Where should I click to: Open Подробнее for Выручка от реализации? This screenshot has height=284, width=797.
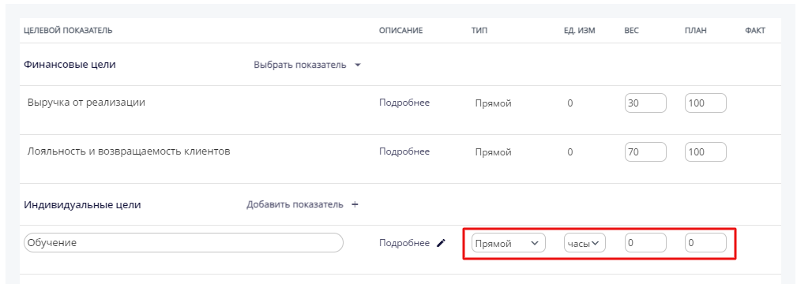point(404,103)
